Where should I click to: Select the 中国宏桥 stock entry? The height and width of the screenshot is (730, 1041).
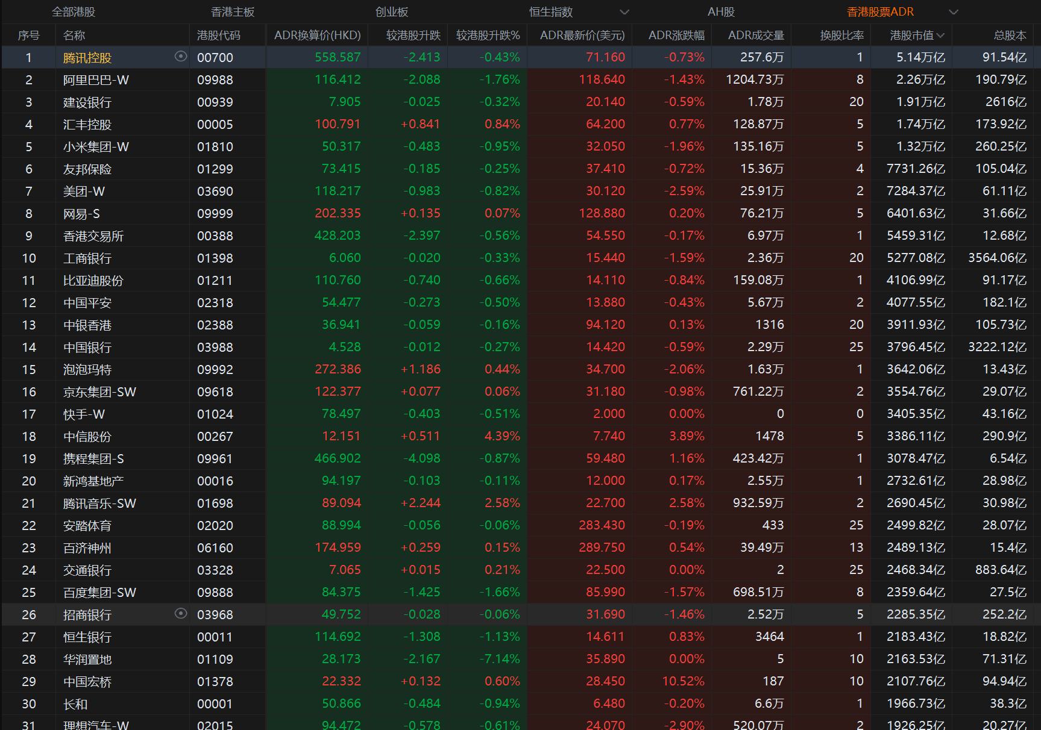click(x=87, y=682)
